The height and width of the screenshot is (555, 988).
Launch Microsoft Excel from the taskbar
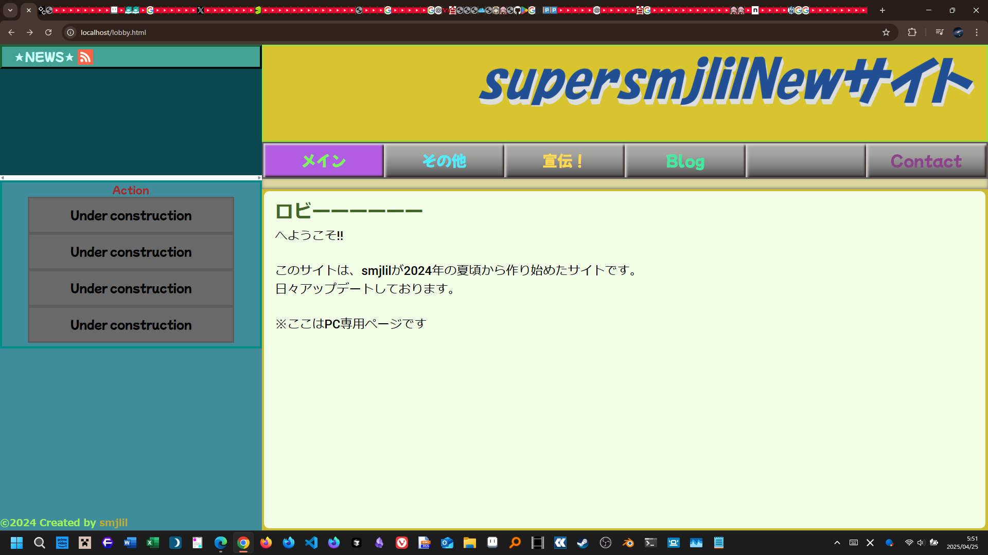point(153,543)
